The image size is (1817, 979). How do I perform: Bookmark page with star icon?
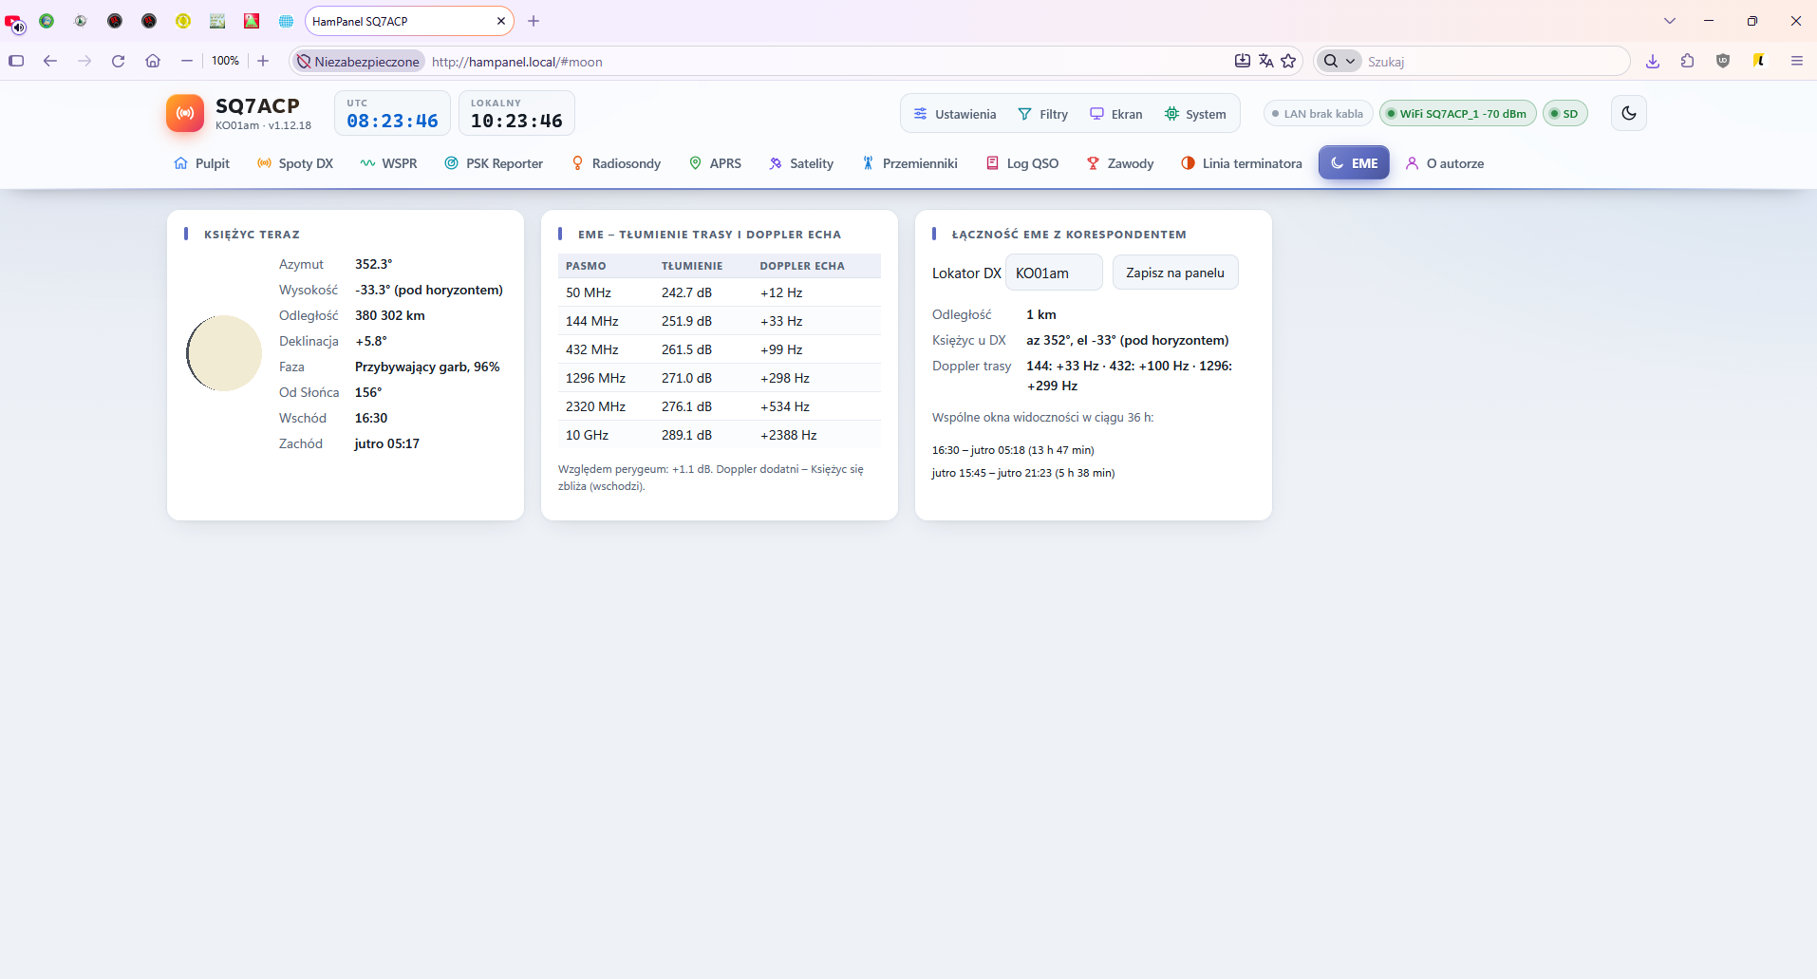[1288, 61]
